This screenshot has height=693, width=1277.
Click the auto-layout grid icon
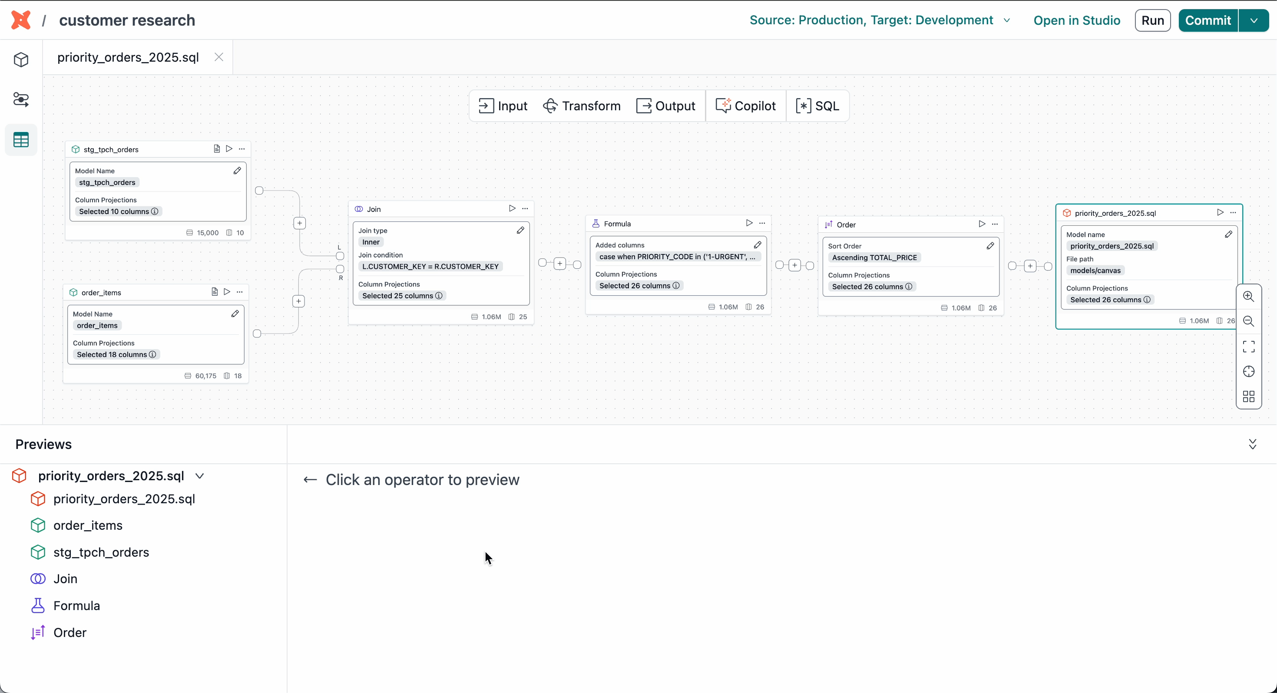pyautogui.click(x=1248, y=396)
